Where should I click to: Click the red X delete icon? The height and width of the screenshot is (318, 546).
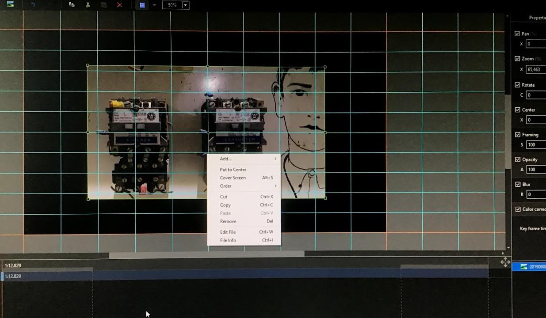coord(119,5)
